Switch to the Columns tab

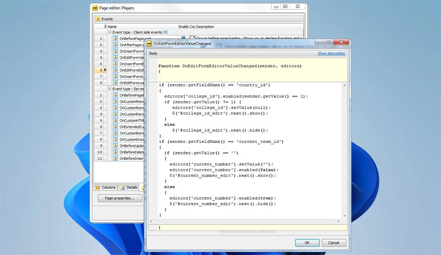[x=105, y=188]
